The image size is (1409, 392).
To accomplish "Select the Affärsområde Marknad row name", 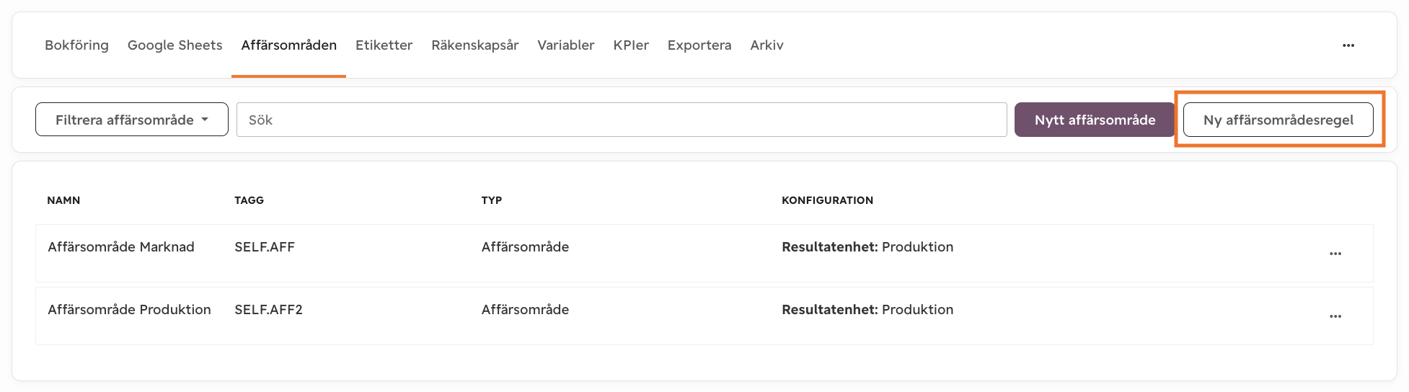I will [121, 246].
